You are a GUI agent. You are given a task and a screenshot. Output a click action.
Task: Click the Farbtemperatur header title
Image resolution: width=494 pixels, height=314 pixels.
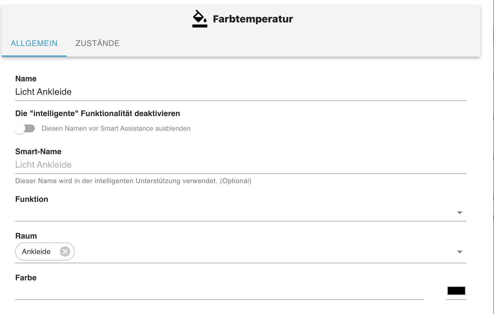[253, 19]
